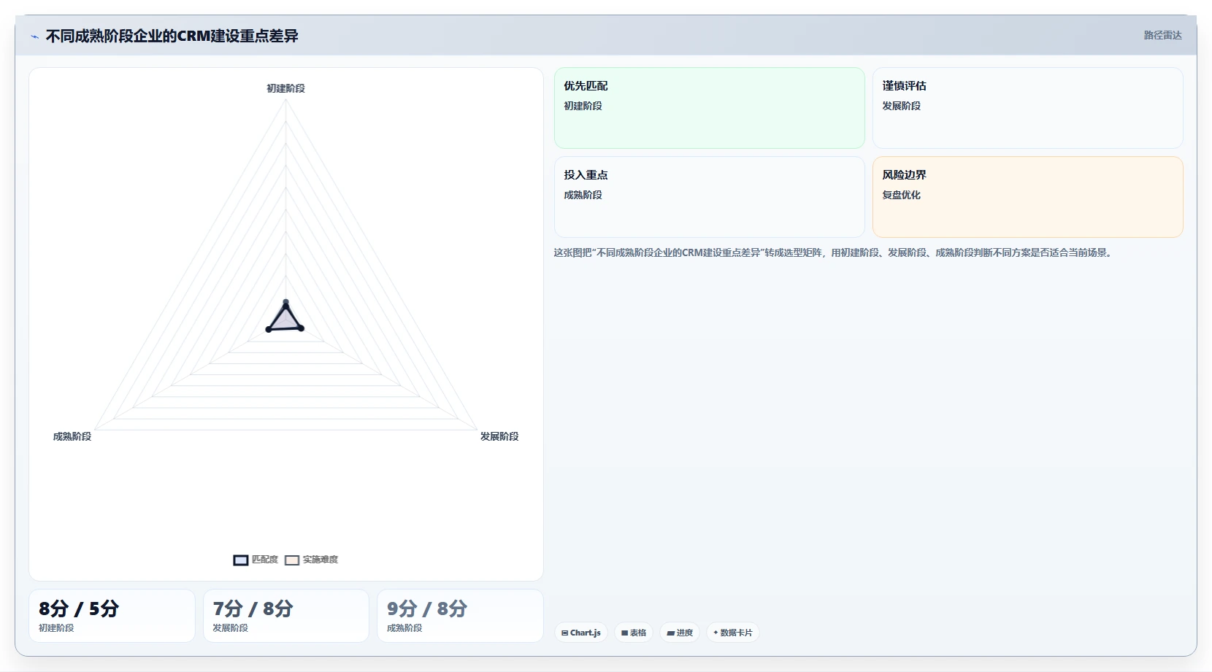Click the small blue icon before the title
This screenshot has width=1212, height=672.
coord(34,36)
